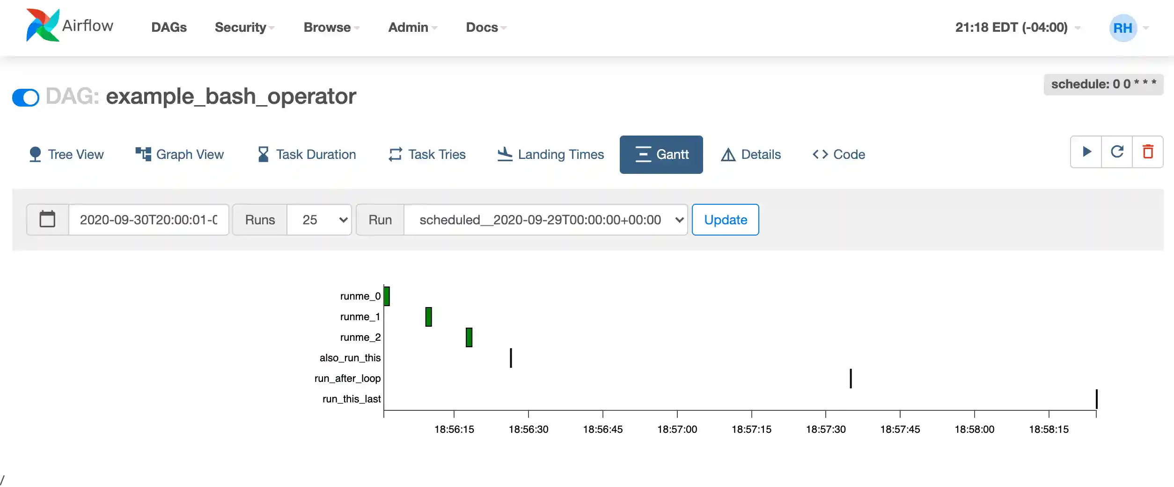This screenshot has width=1174, height=487.
Task: Click the Update button
Action: [725, 220]
